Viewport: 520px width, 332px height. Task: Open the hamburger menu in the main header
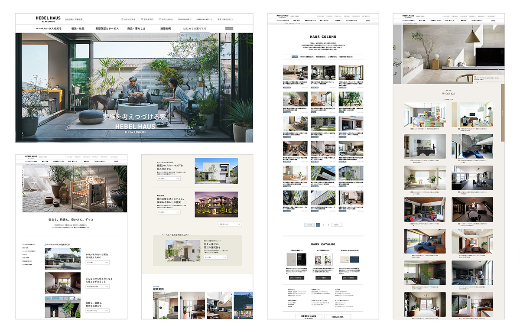[x=229, y=29]
